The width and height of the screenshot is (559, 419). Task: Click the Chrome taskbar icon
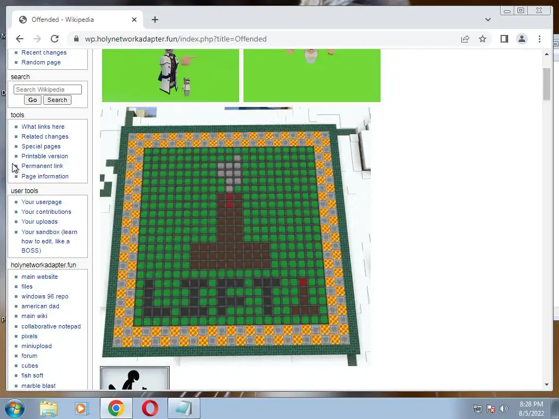tap(116, 408)
